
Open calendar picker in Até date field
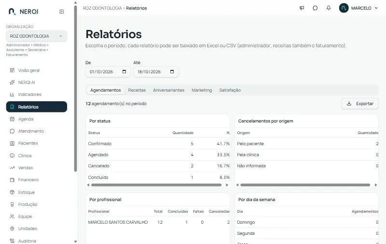click(172, 71)
